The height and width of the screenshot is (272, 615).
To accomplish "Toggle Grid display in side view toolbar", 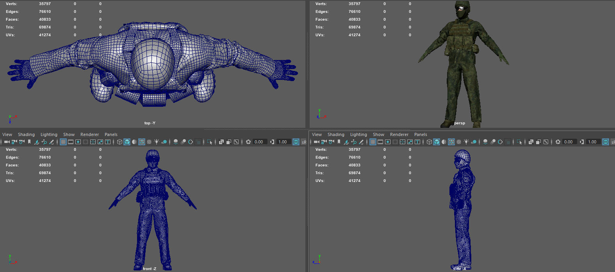I will click(x=373, y=142).
